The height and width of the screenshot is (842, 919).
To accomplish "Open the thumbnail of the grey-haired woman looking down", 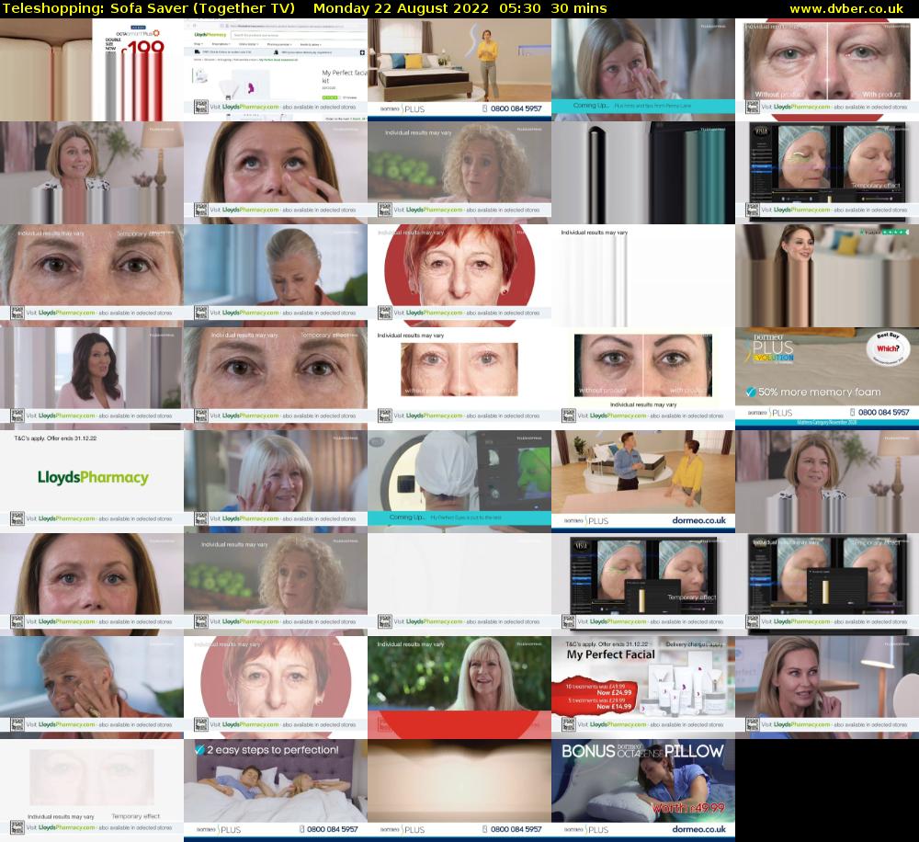I will 276,275.
